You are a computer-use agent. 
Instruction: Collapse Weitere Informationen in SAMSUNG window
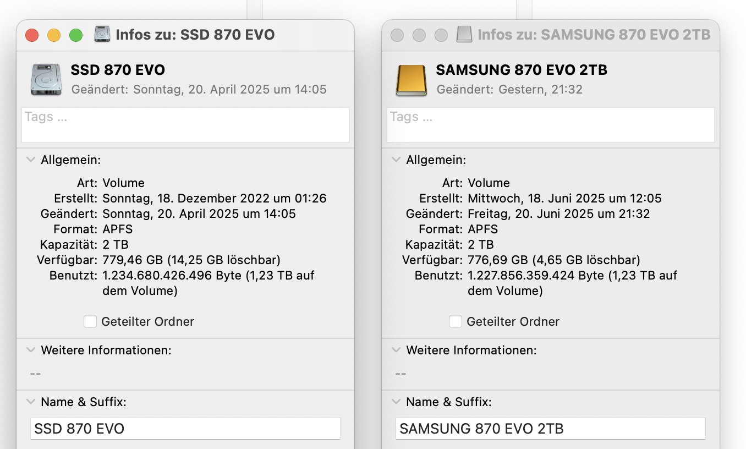tap(396, 349)
